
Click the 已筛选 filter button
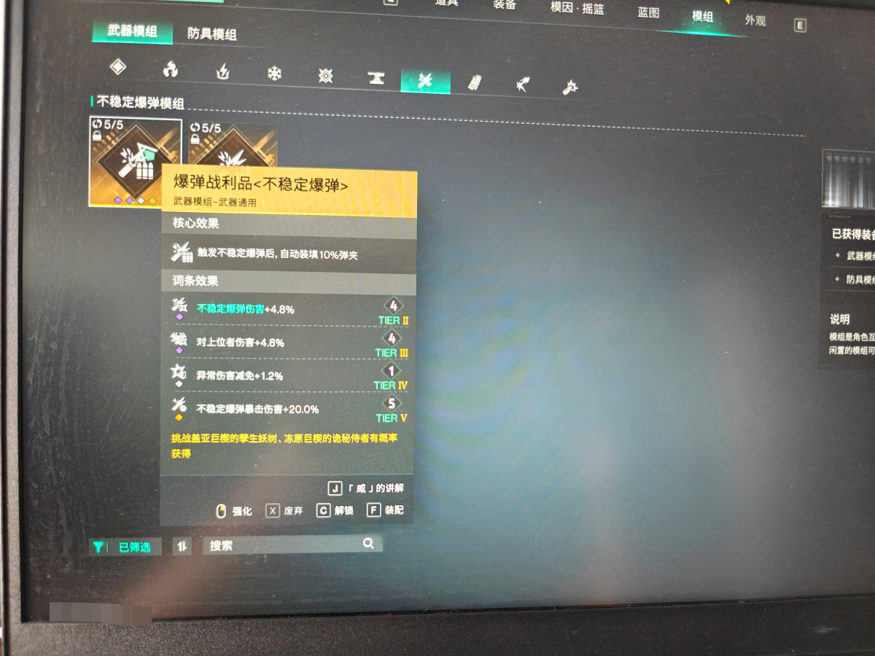(125, 546)
